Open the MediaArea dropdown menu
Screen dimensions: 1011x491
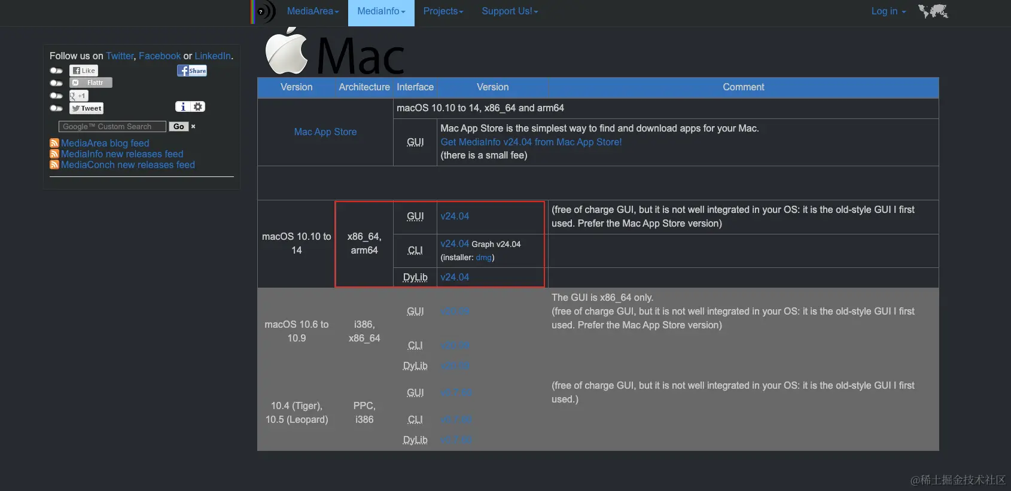pos(313,11)
